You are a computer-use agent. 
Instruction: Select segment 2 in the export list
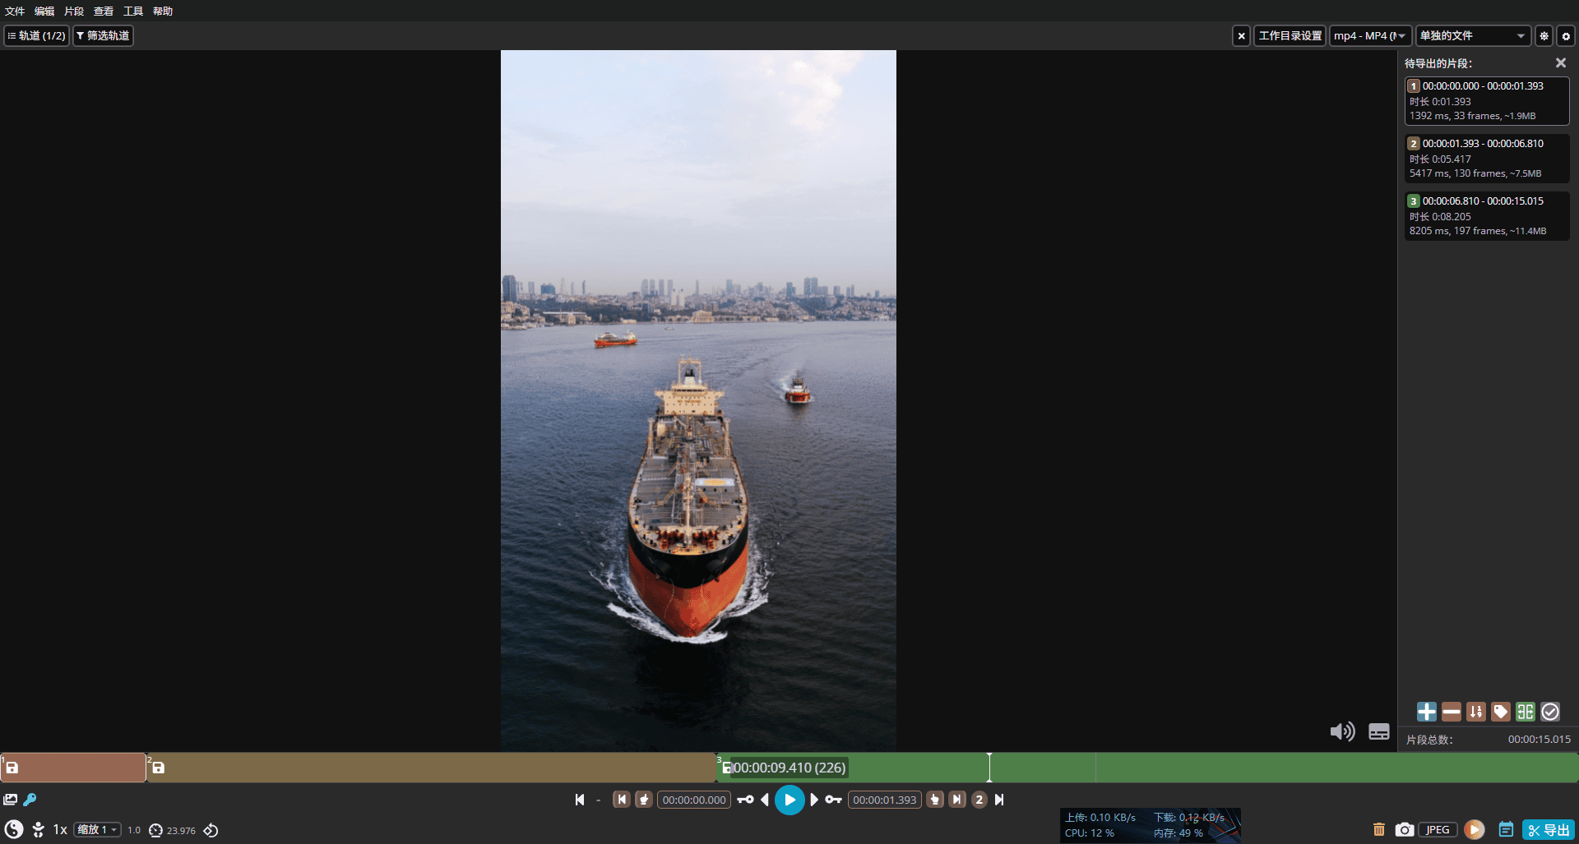1486,158
